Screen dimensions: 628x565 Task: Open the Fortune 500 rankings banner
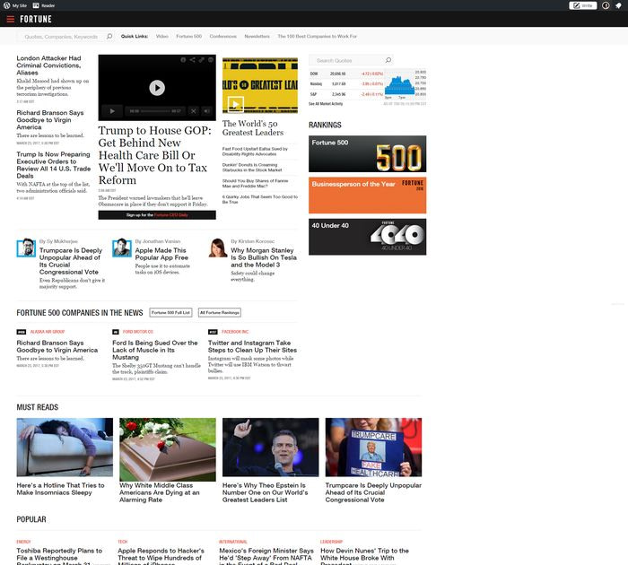[x=367, y=153]
